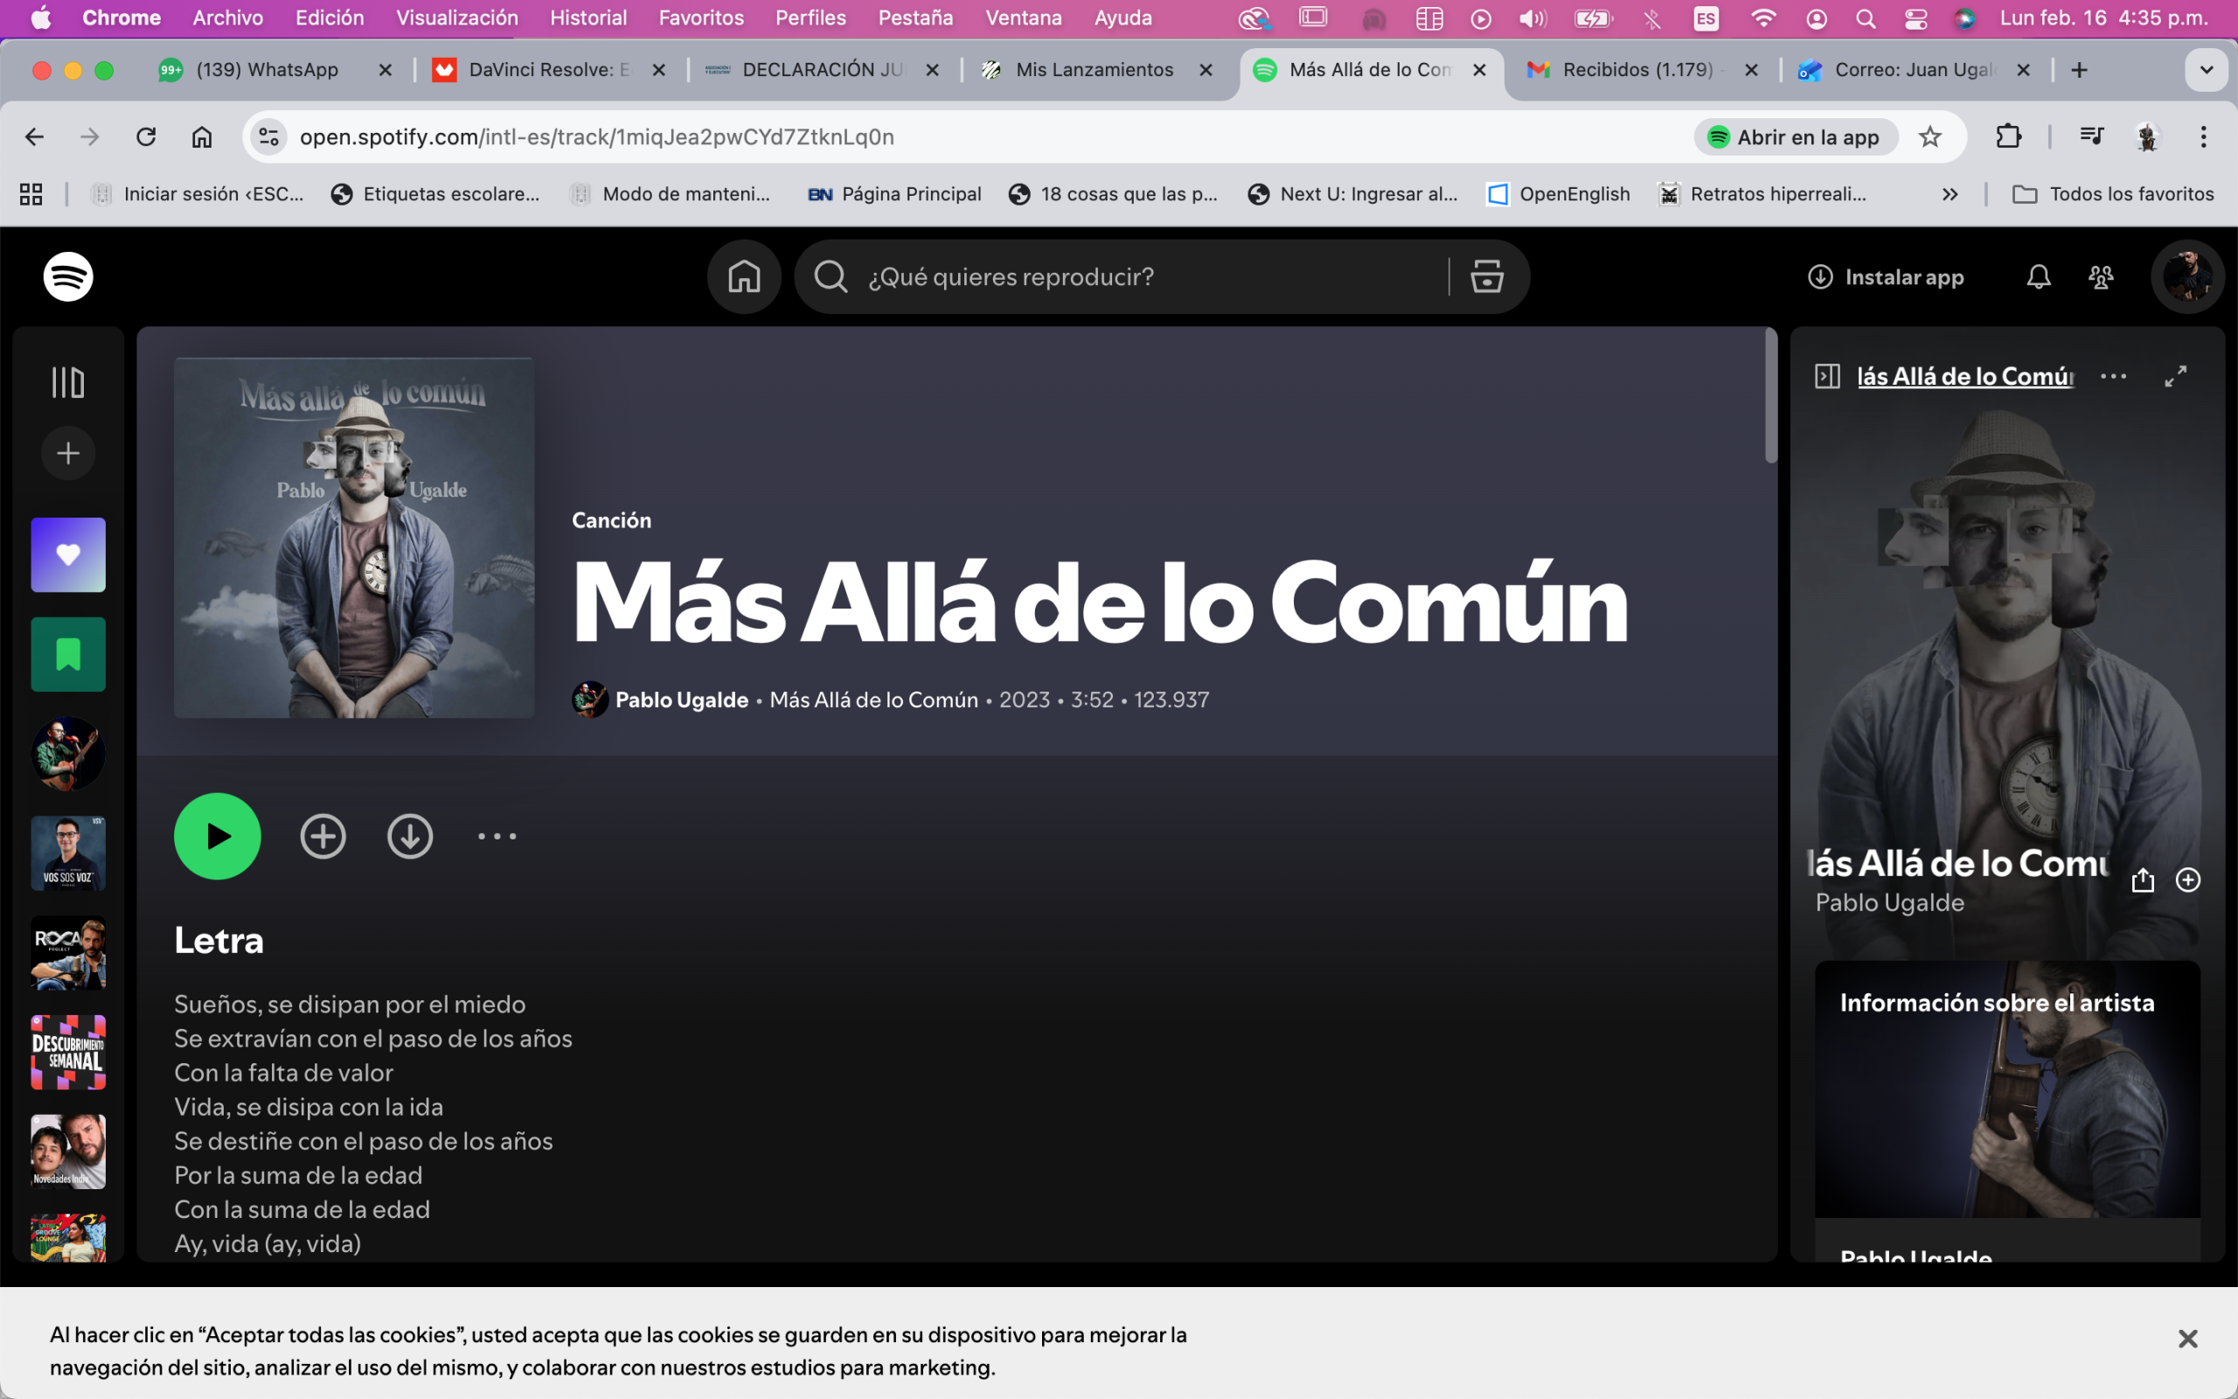Image resolution: width=2238 pixels, height=1399 pixels.
Task: Open the Chrome home page button
Action: (x=202, y=137)
